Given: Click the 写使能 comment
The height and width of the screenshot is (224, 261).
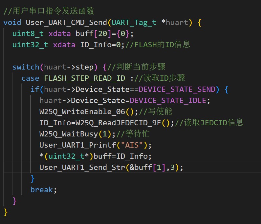Looking at the screenshot, I should [158, 112].
